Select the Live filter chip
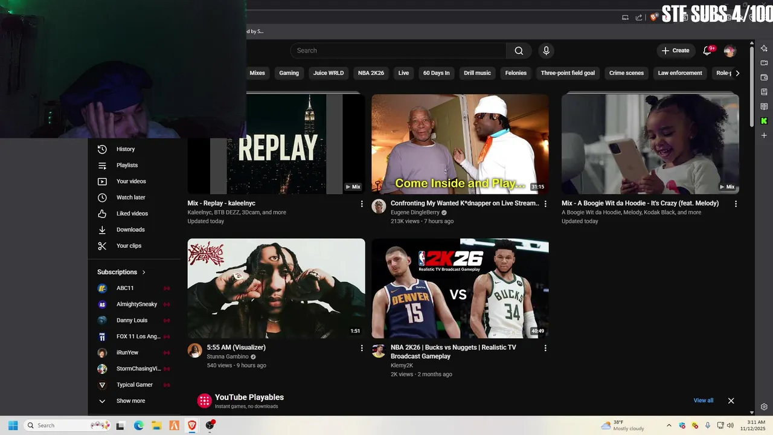This screenshot has width=773, height=435. pos(403,73)
